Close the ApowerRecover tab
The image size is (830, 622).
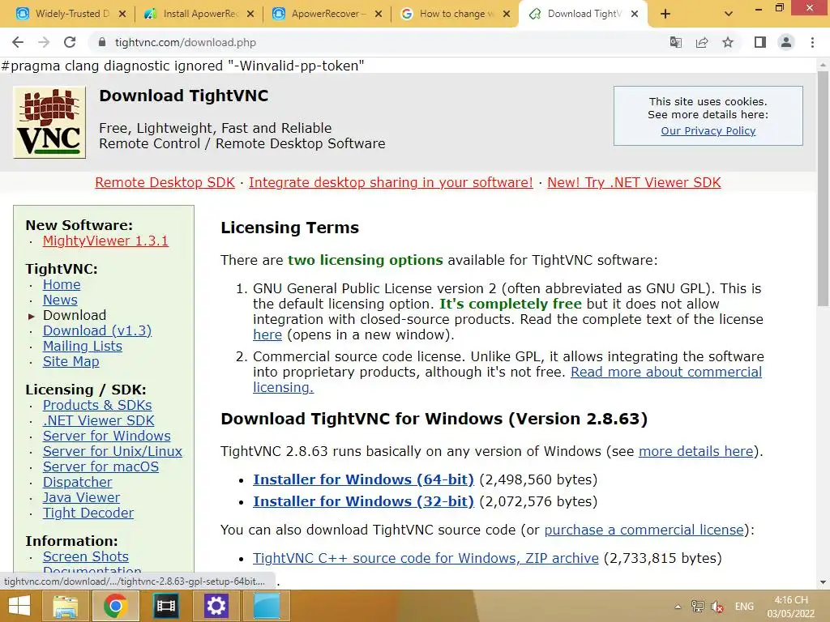[379, 15]
